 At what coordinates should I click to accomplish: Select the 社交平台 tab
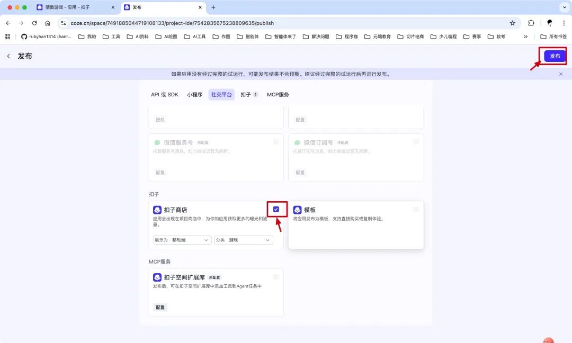[221, 94]
